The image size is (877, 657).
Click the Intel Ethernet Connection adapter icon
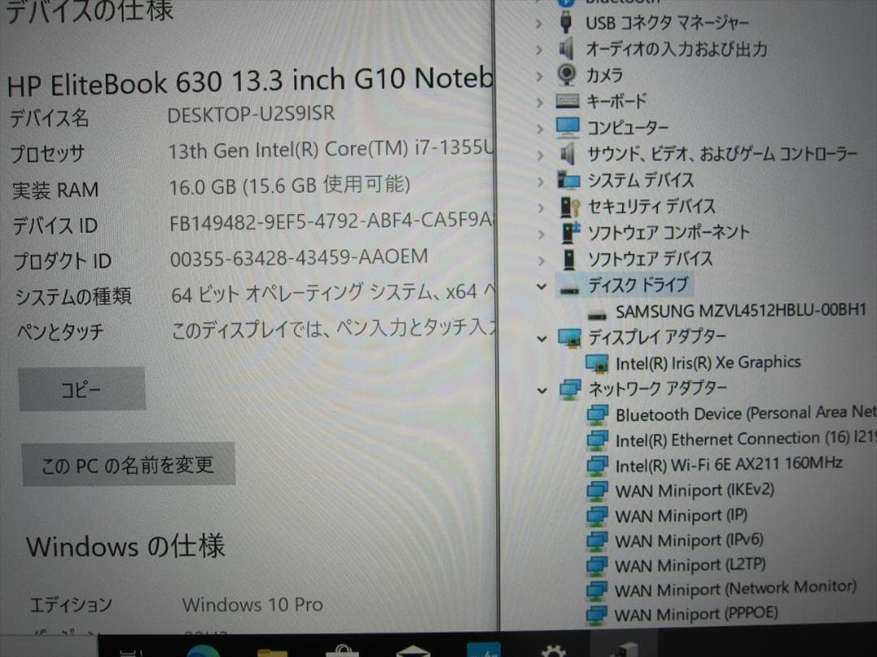(x=598, y=440)
